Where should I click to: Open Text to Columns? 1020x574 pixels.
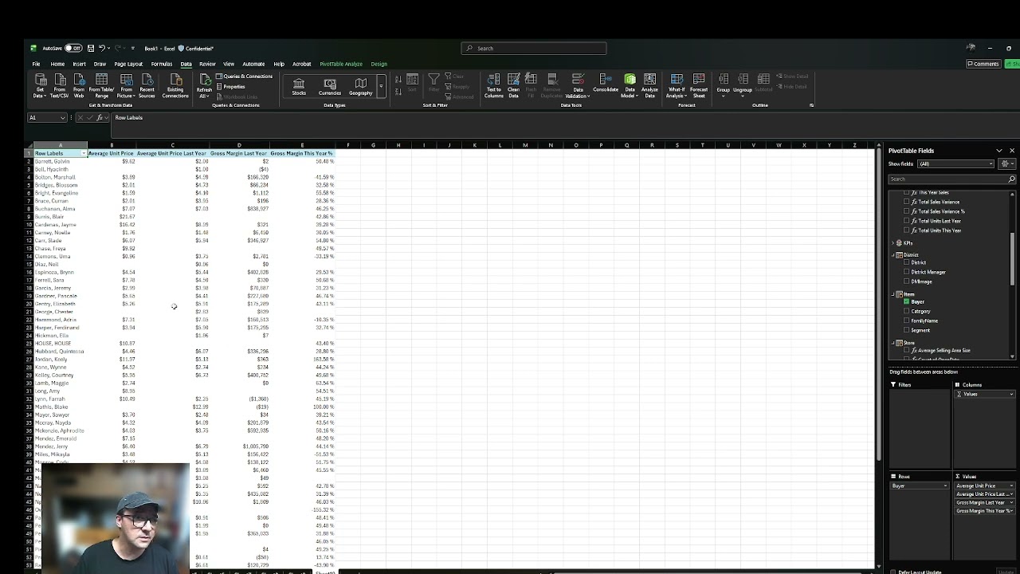coord(494,85)
